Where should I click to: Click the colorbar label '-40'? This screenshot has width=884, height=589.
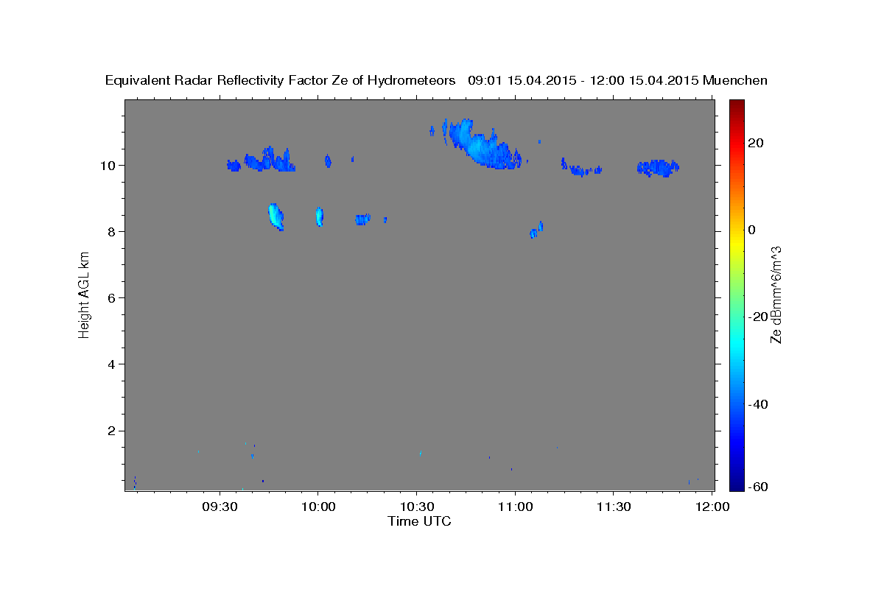click(x=758, y=403)
